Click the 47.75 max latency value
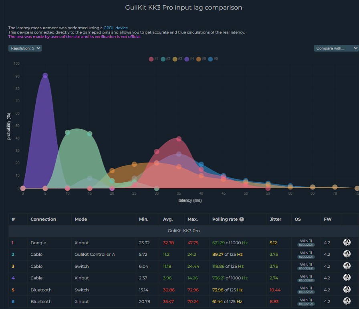 click(193, 243)
